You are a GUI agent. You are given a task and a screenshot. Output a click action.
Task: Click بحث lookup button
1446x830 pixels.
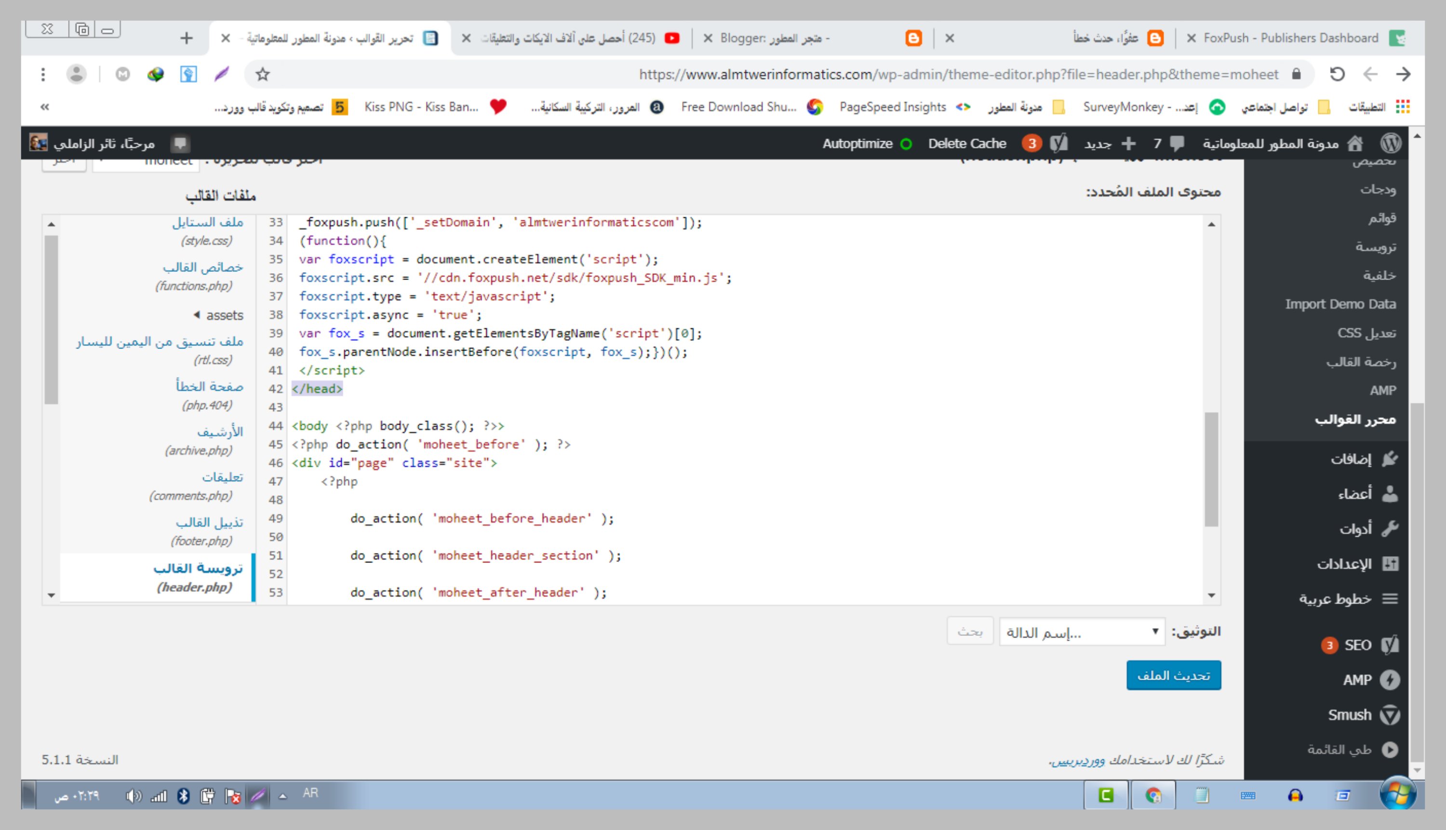coord(970,631)
